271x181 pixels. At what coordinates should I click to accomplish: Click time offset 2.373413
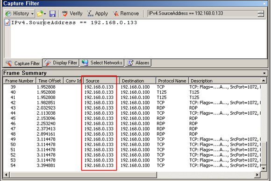(46, 129)
